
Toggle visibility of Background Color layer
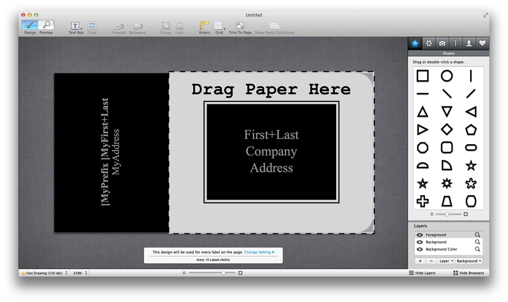[x=420, y=249]
